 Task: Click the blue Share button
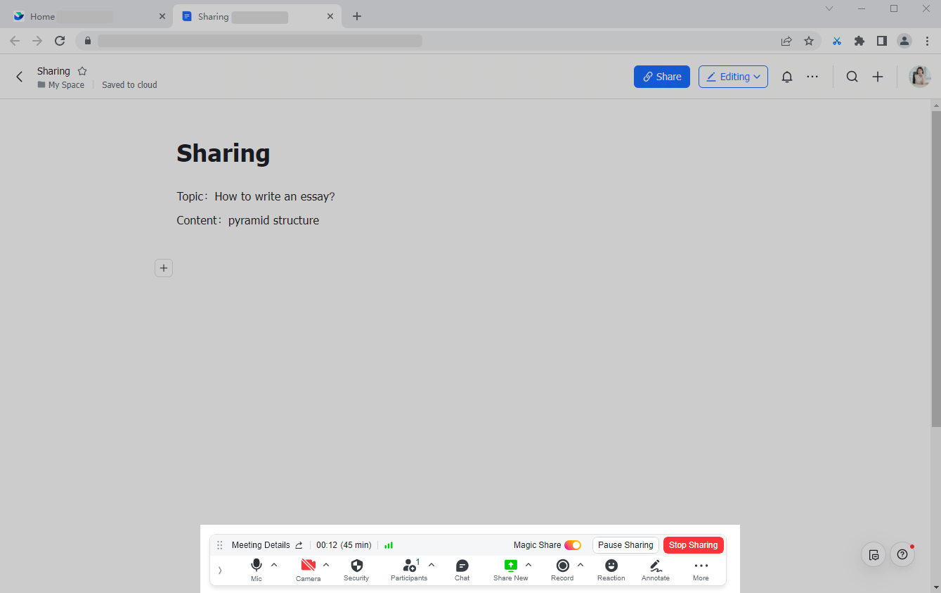point(661,76)
